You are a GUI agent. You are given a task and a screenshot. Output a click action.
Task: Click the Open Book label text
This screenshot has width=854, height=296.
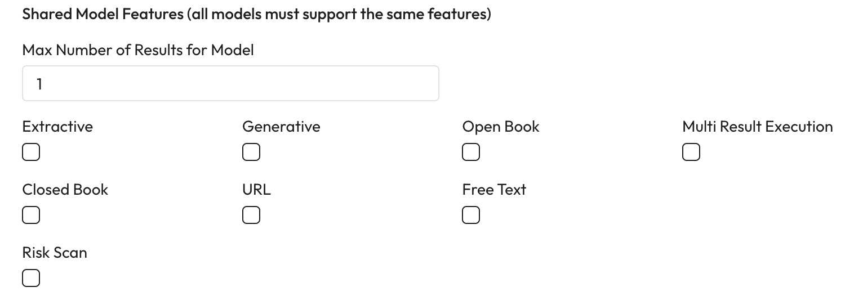pos(501,127)
